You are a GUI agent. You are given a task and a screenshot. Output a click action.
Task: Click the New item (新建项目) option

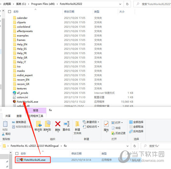91,122
